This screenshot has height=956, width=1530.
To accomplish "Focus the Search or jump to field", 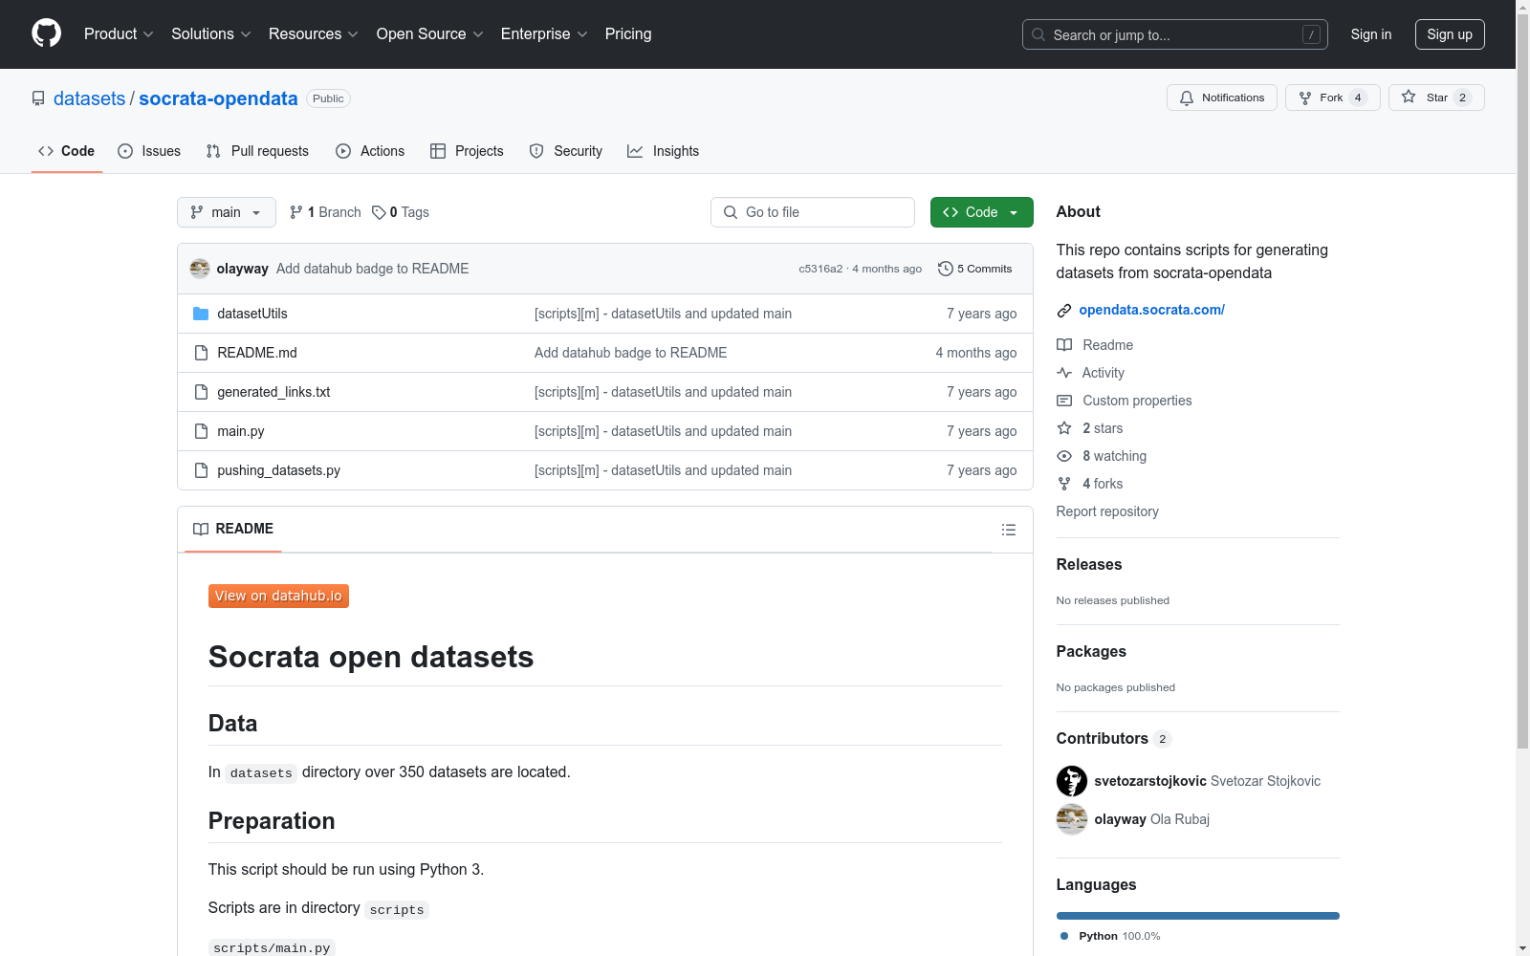I will 1175,34.
